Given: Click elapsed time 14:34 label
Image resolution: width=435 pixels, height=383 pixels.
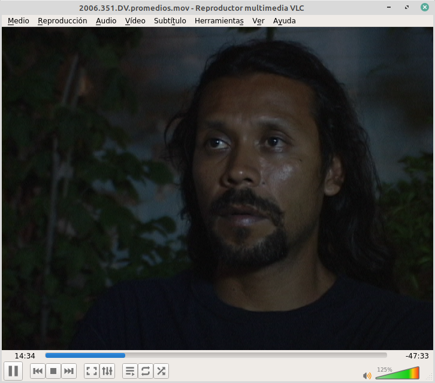Looking at the screenshot, I should point(25,355).
